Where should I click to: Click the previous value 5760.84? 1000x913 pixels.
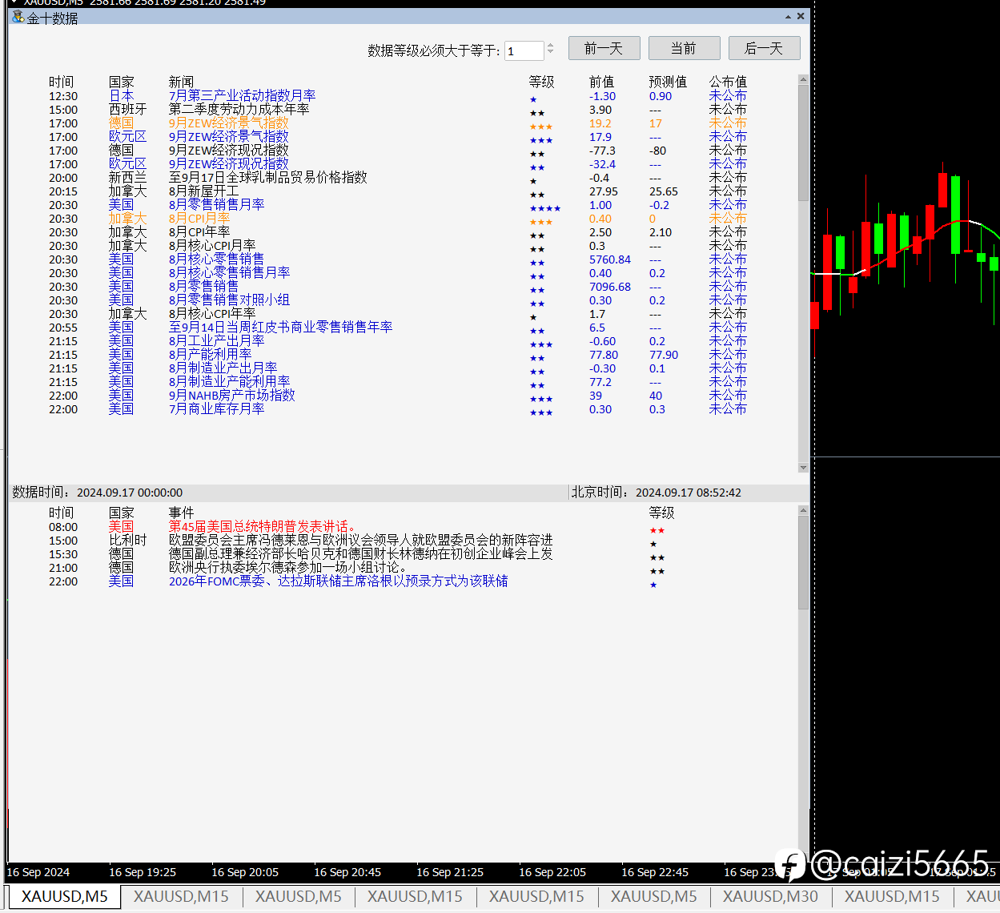pos(610,259)
